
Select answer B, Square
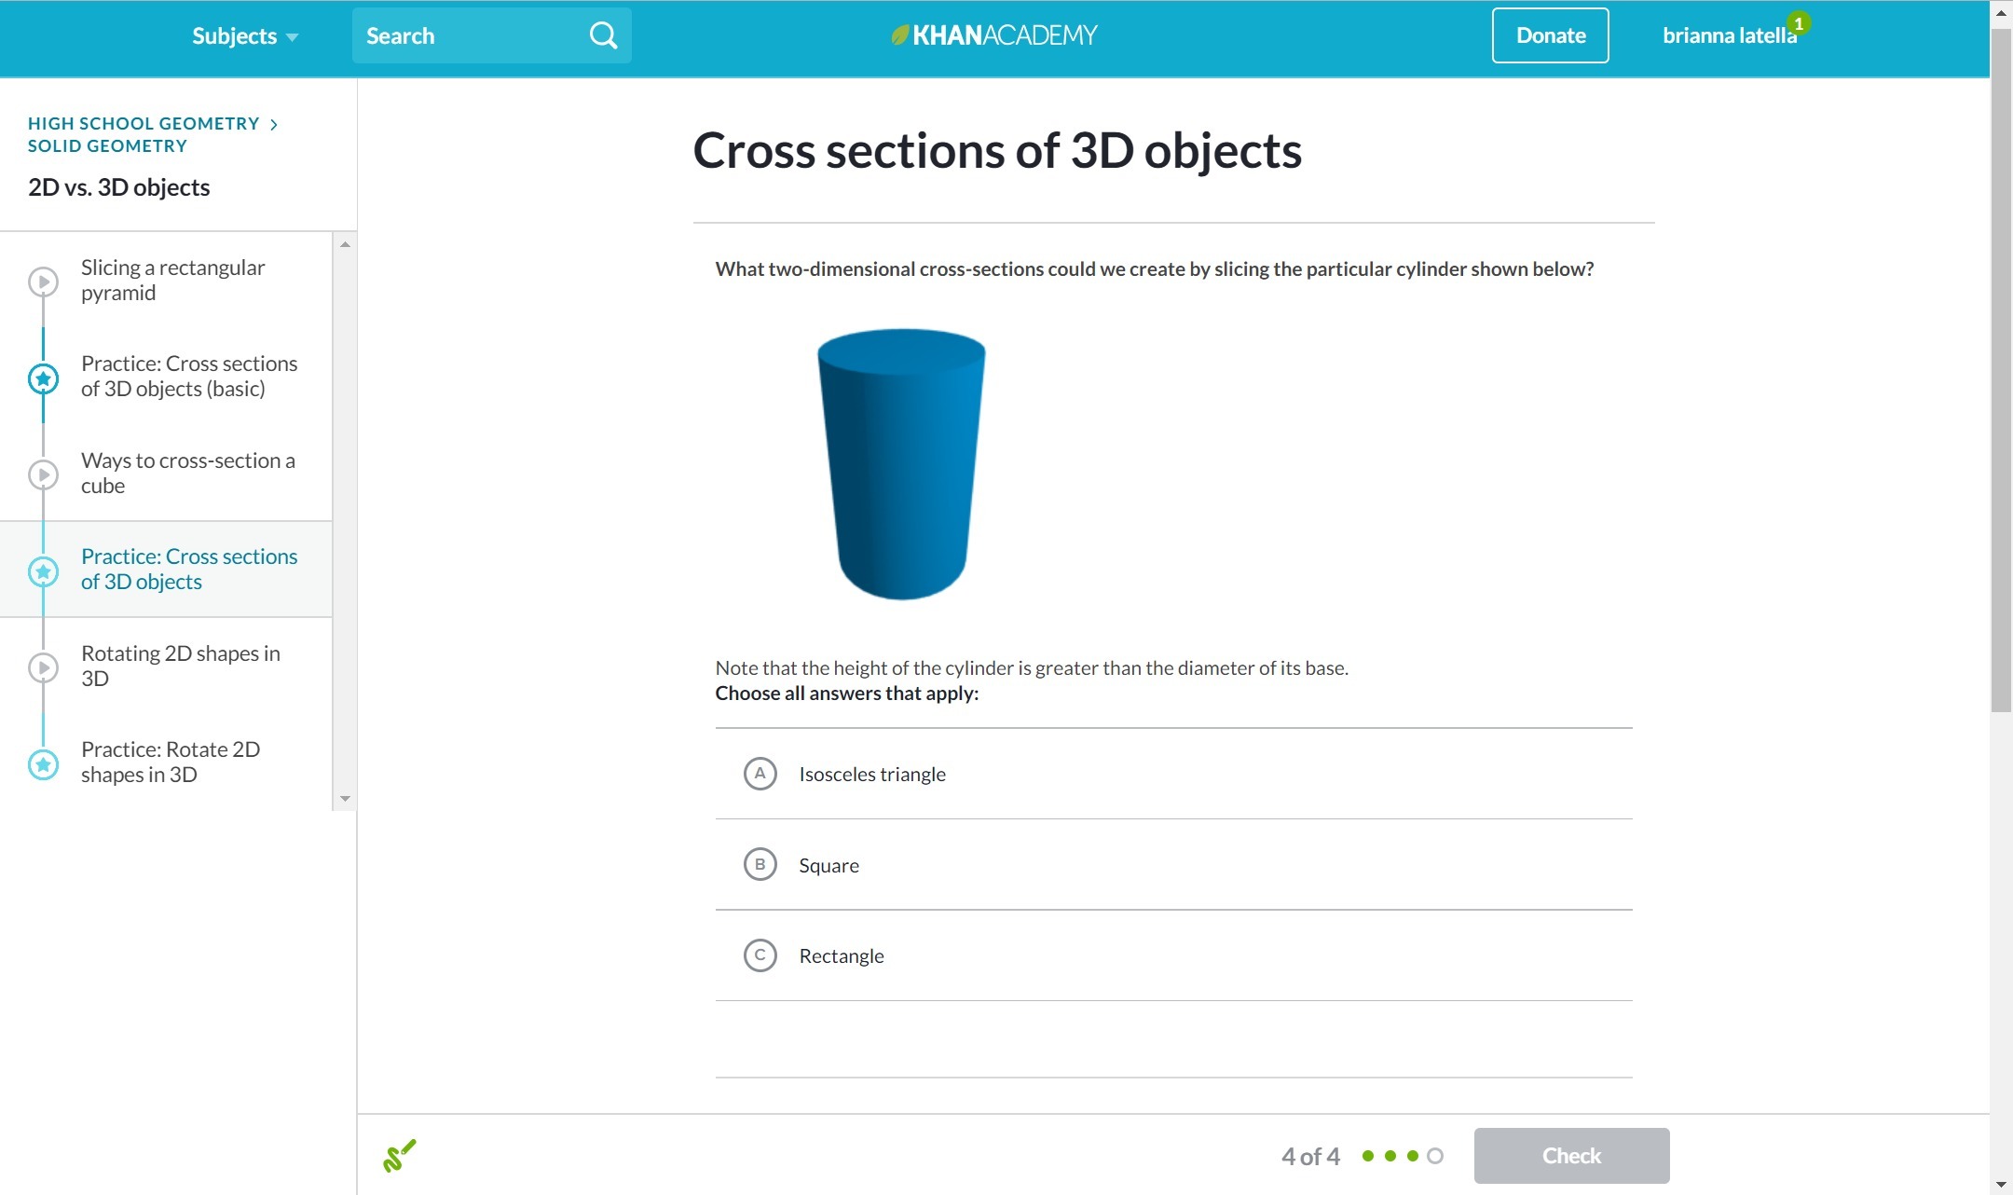[x=760, y=865]
